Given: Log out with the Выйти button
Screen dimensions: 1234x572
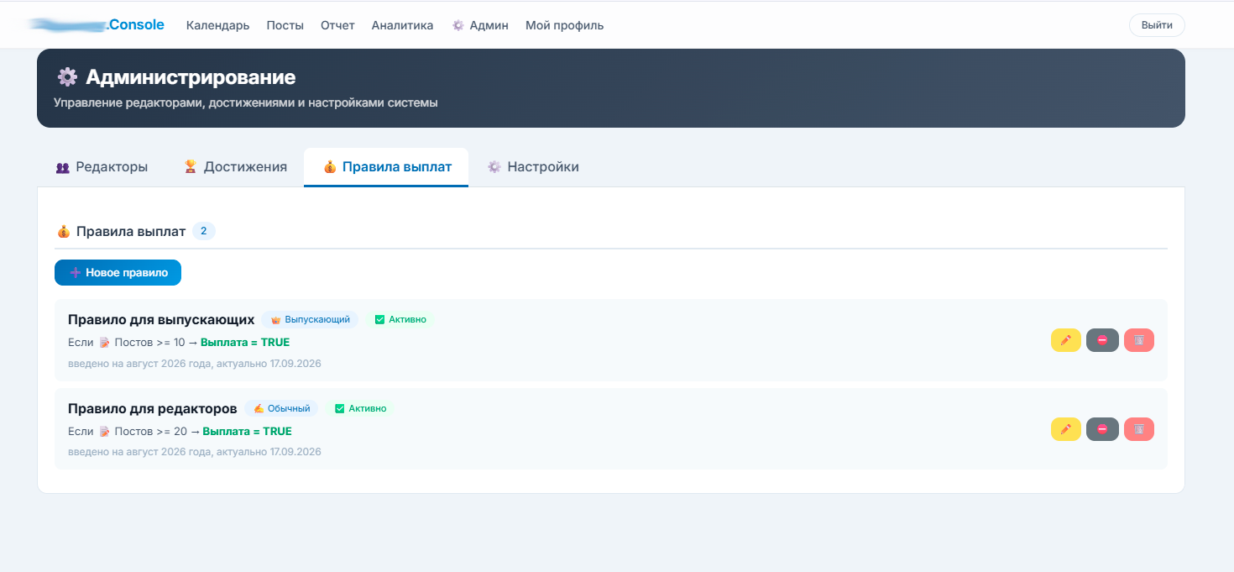Looking at the screenshot, I should click(x=1157, y=25).
